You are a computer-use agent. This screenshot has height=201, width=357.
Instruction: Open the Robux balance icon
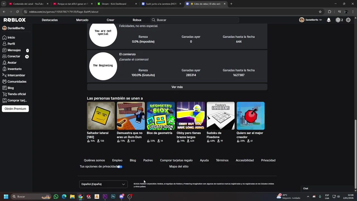point(338,20)
